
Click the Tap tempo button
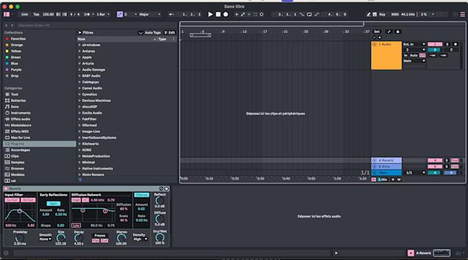click(x=36, y=14)
